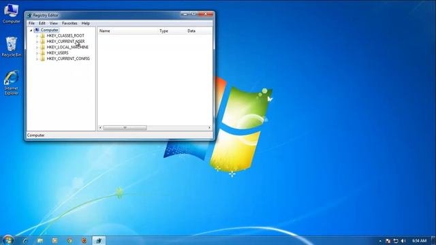Click the HKEY_USERS folder icon
The height and width of the screenshot is (245, 436).
point(42,53)
